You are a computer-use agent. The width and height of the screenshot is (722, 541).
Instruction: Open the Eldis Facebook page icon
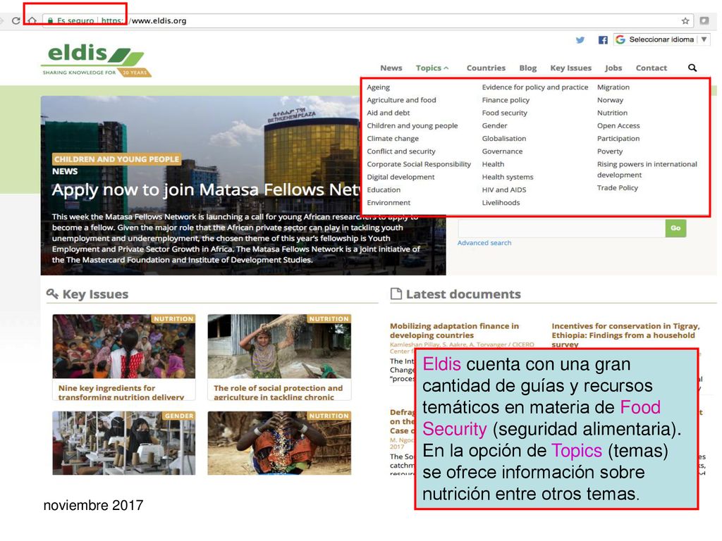(603, 40)
